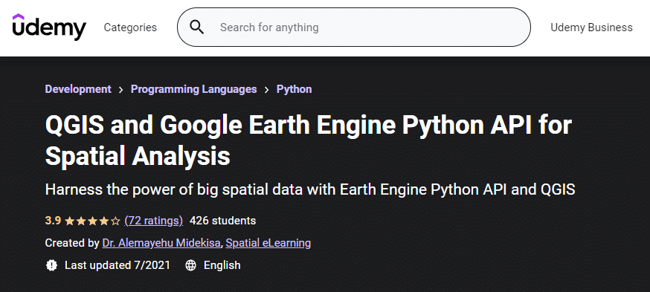Click the 'Harness the power' subtitle text
Image resolution: width=650 pixels, height=292 pixels.
click(310, 189)
